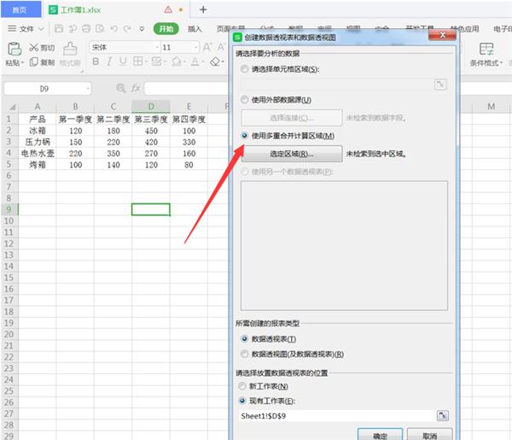This screenshot has width=512, height=440.
Task: Open the font size 11 dropdown
Action: [x=195, y=47]
